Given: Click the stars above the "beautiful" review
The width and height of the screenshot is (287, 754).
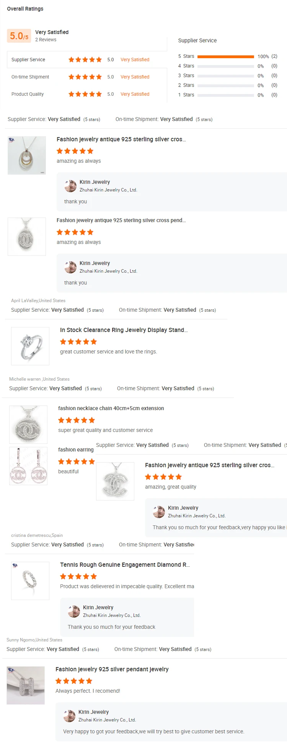Looking at the screenshot, I should [x=76, y=461].
